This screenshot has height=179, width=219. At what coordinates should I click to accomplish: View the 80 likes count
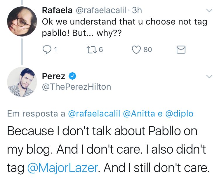click(x=148, y=50)
